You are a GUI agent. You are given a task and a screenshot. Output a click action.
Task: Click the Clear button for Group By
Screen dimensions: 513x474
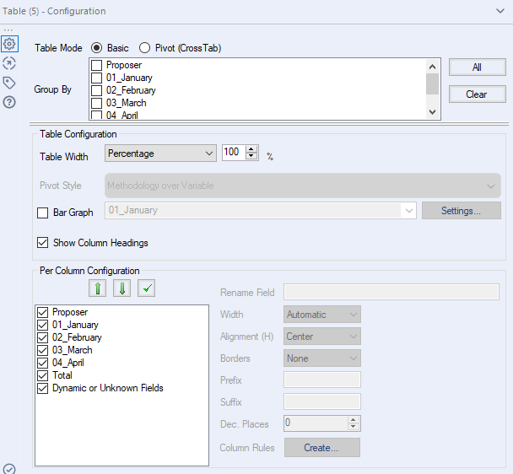tap(476, 94)
